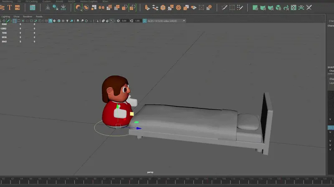Toggle wireframe display in panel toolbar
Screen dimensions: 334x187
pyautogui.click(x=46, y=21)
